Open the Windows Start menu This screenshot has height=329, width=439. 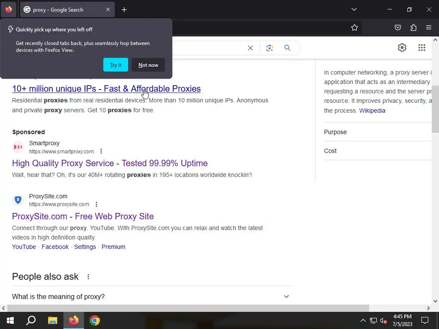[10, 320]
